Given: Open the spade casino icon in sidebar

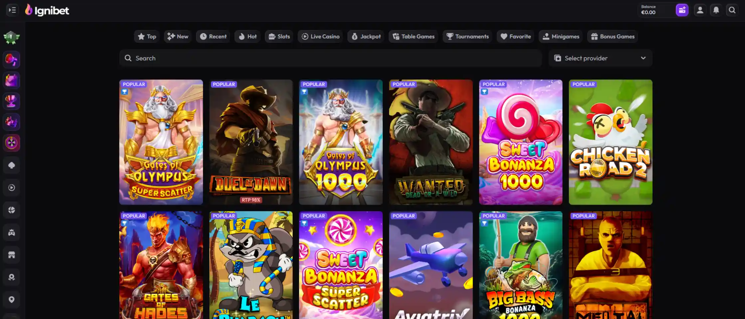Looking at the screenshot, I should click(11, 165).
